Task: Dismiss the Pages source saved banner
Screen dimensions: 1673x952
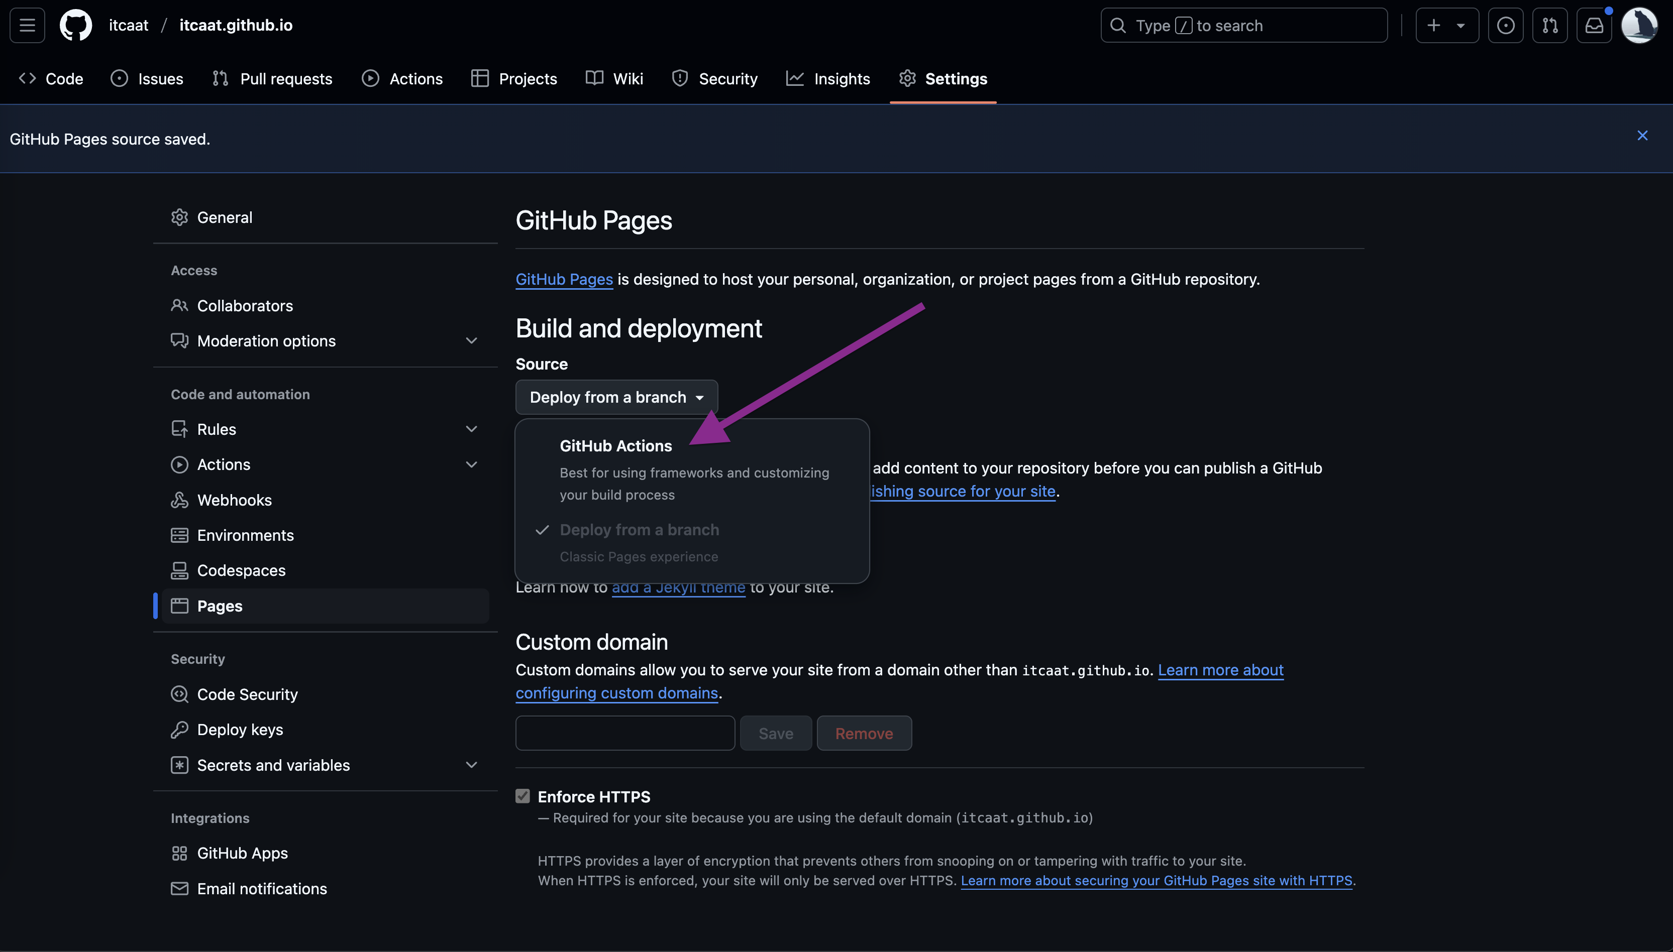Action: [x=1642, y=136]
